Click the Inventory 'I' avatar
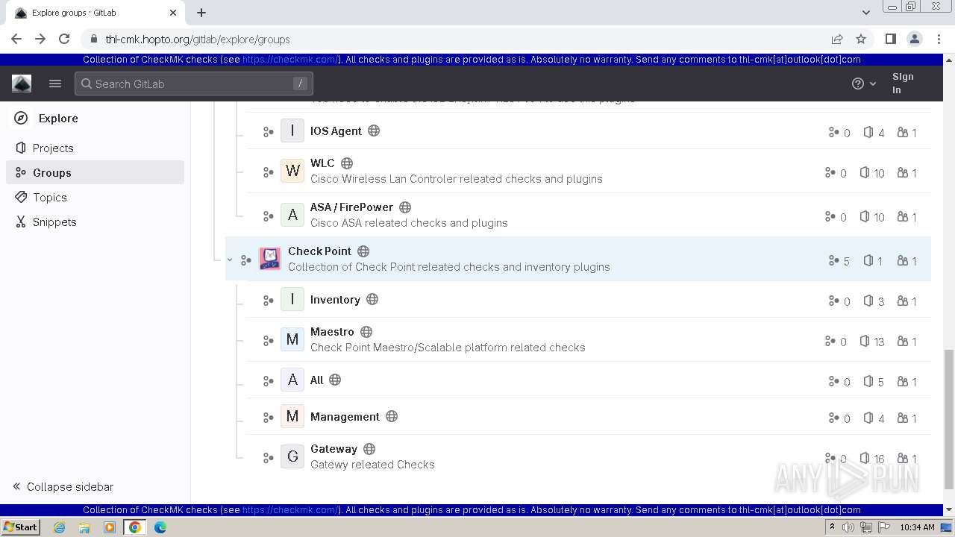Image resolution: width=955 pixels, height=537 pixels. click(292, 299)
